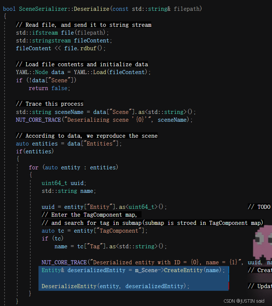Viewport: 272px width, 306px height.
Task: Click the 'Load file contents' comment line
Action: pos(82,64)
